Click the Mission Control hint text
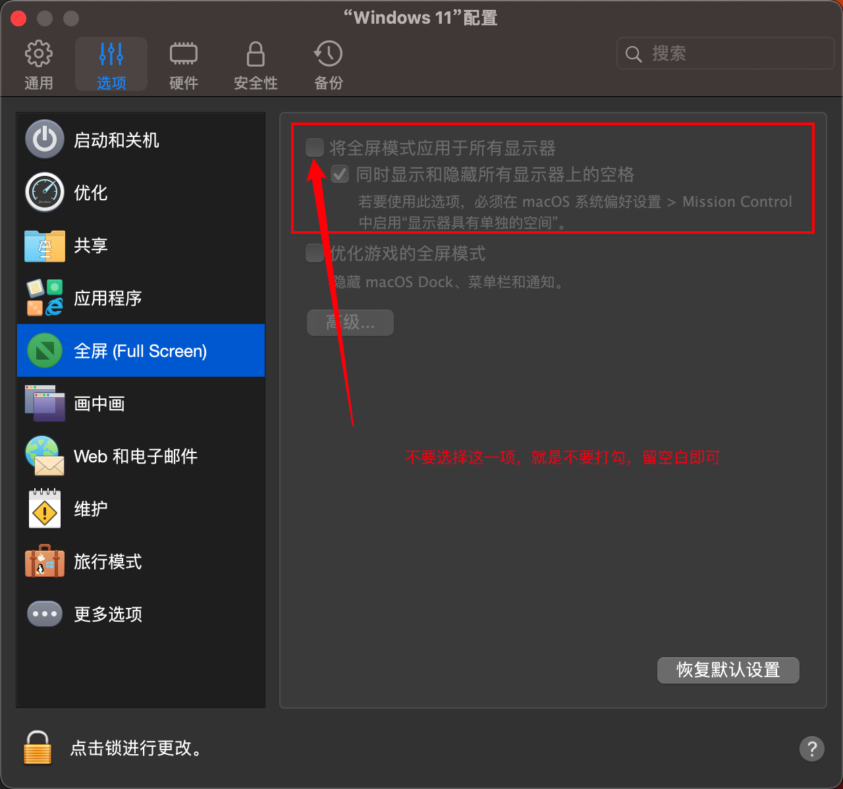Screen dimensions: 843x789 (x=575, y=212)
